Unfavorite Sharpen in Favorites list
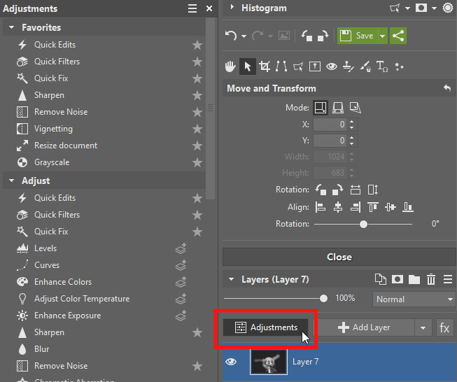The image size is (457, 382). tap(197, 95)
